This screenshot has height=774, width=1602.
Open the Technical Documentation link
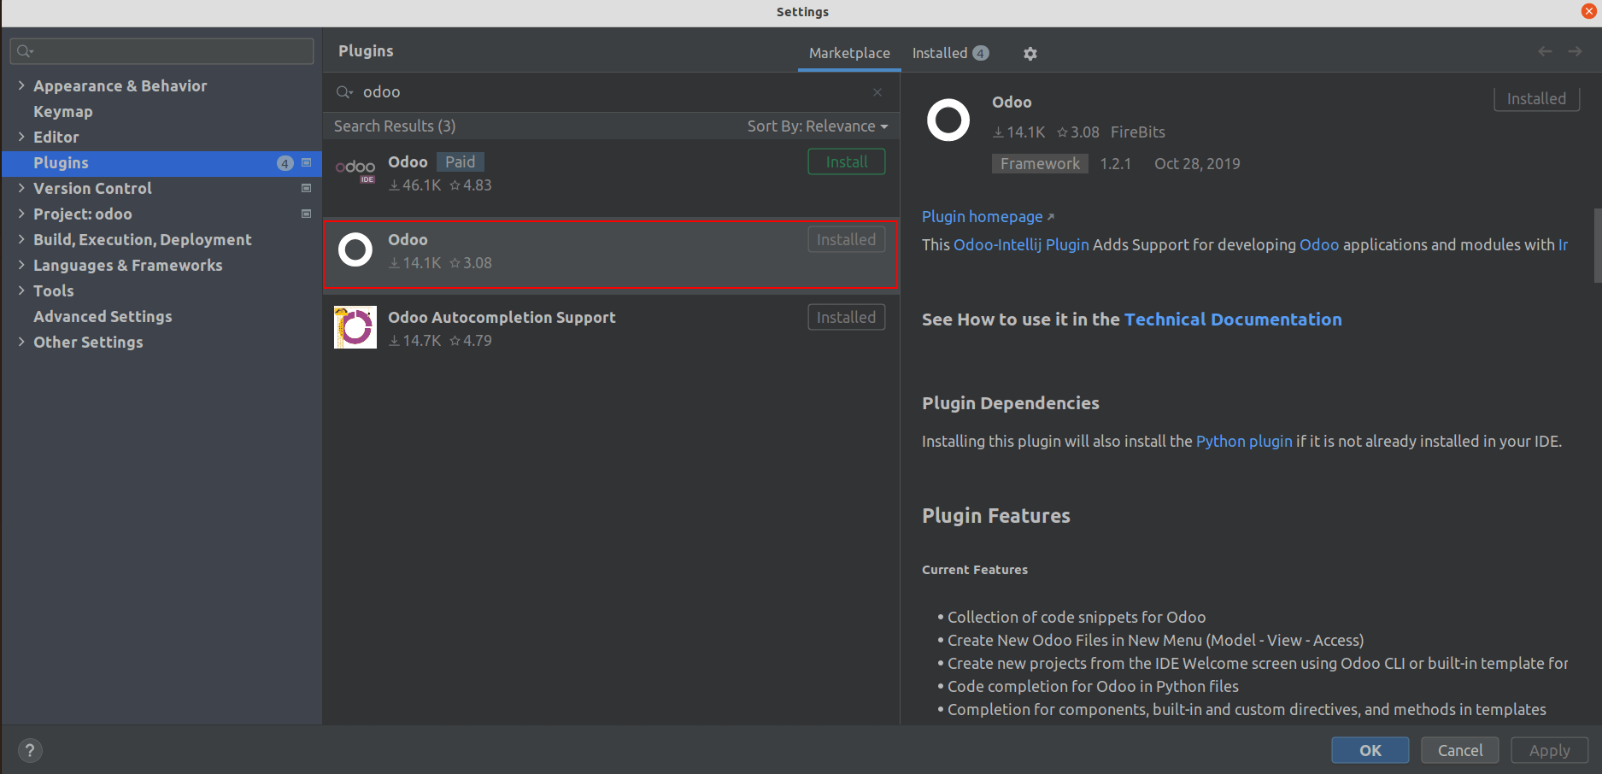(x=1233, y=320)
